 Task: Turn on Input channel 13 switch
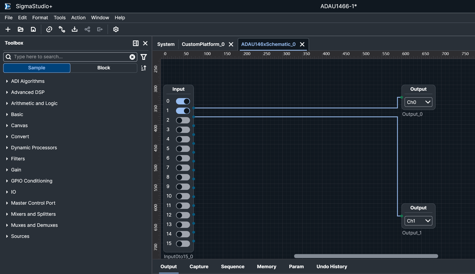[x=183, y=225]
